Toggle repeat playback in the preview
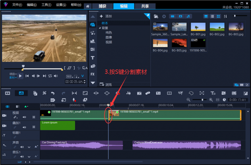 click(50, 76)
